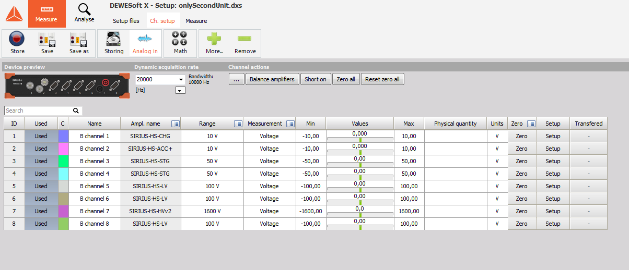Pick cyan color swatch of B channel 4

coord(63,174)
